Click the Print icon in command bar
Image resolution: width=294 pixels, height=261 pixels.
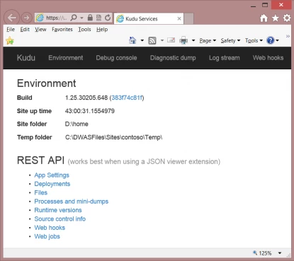tap(183, 40)
